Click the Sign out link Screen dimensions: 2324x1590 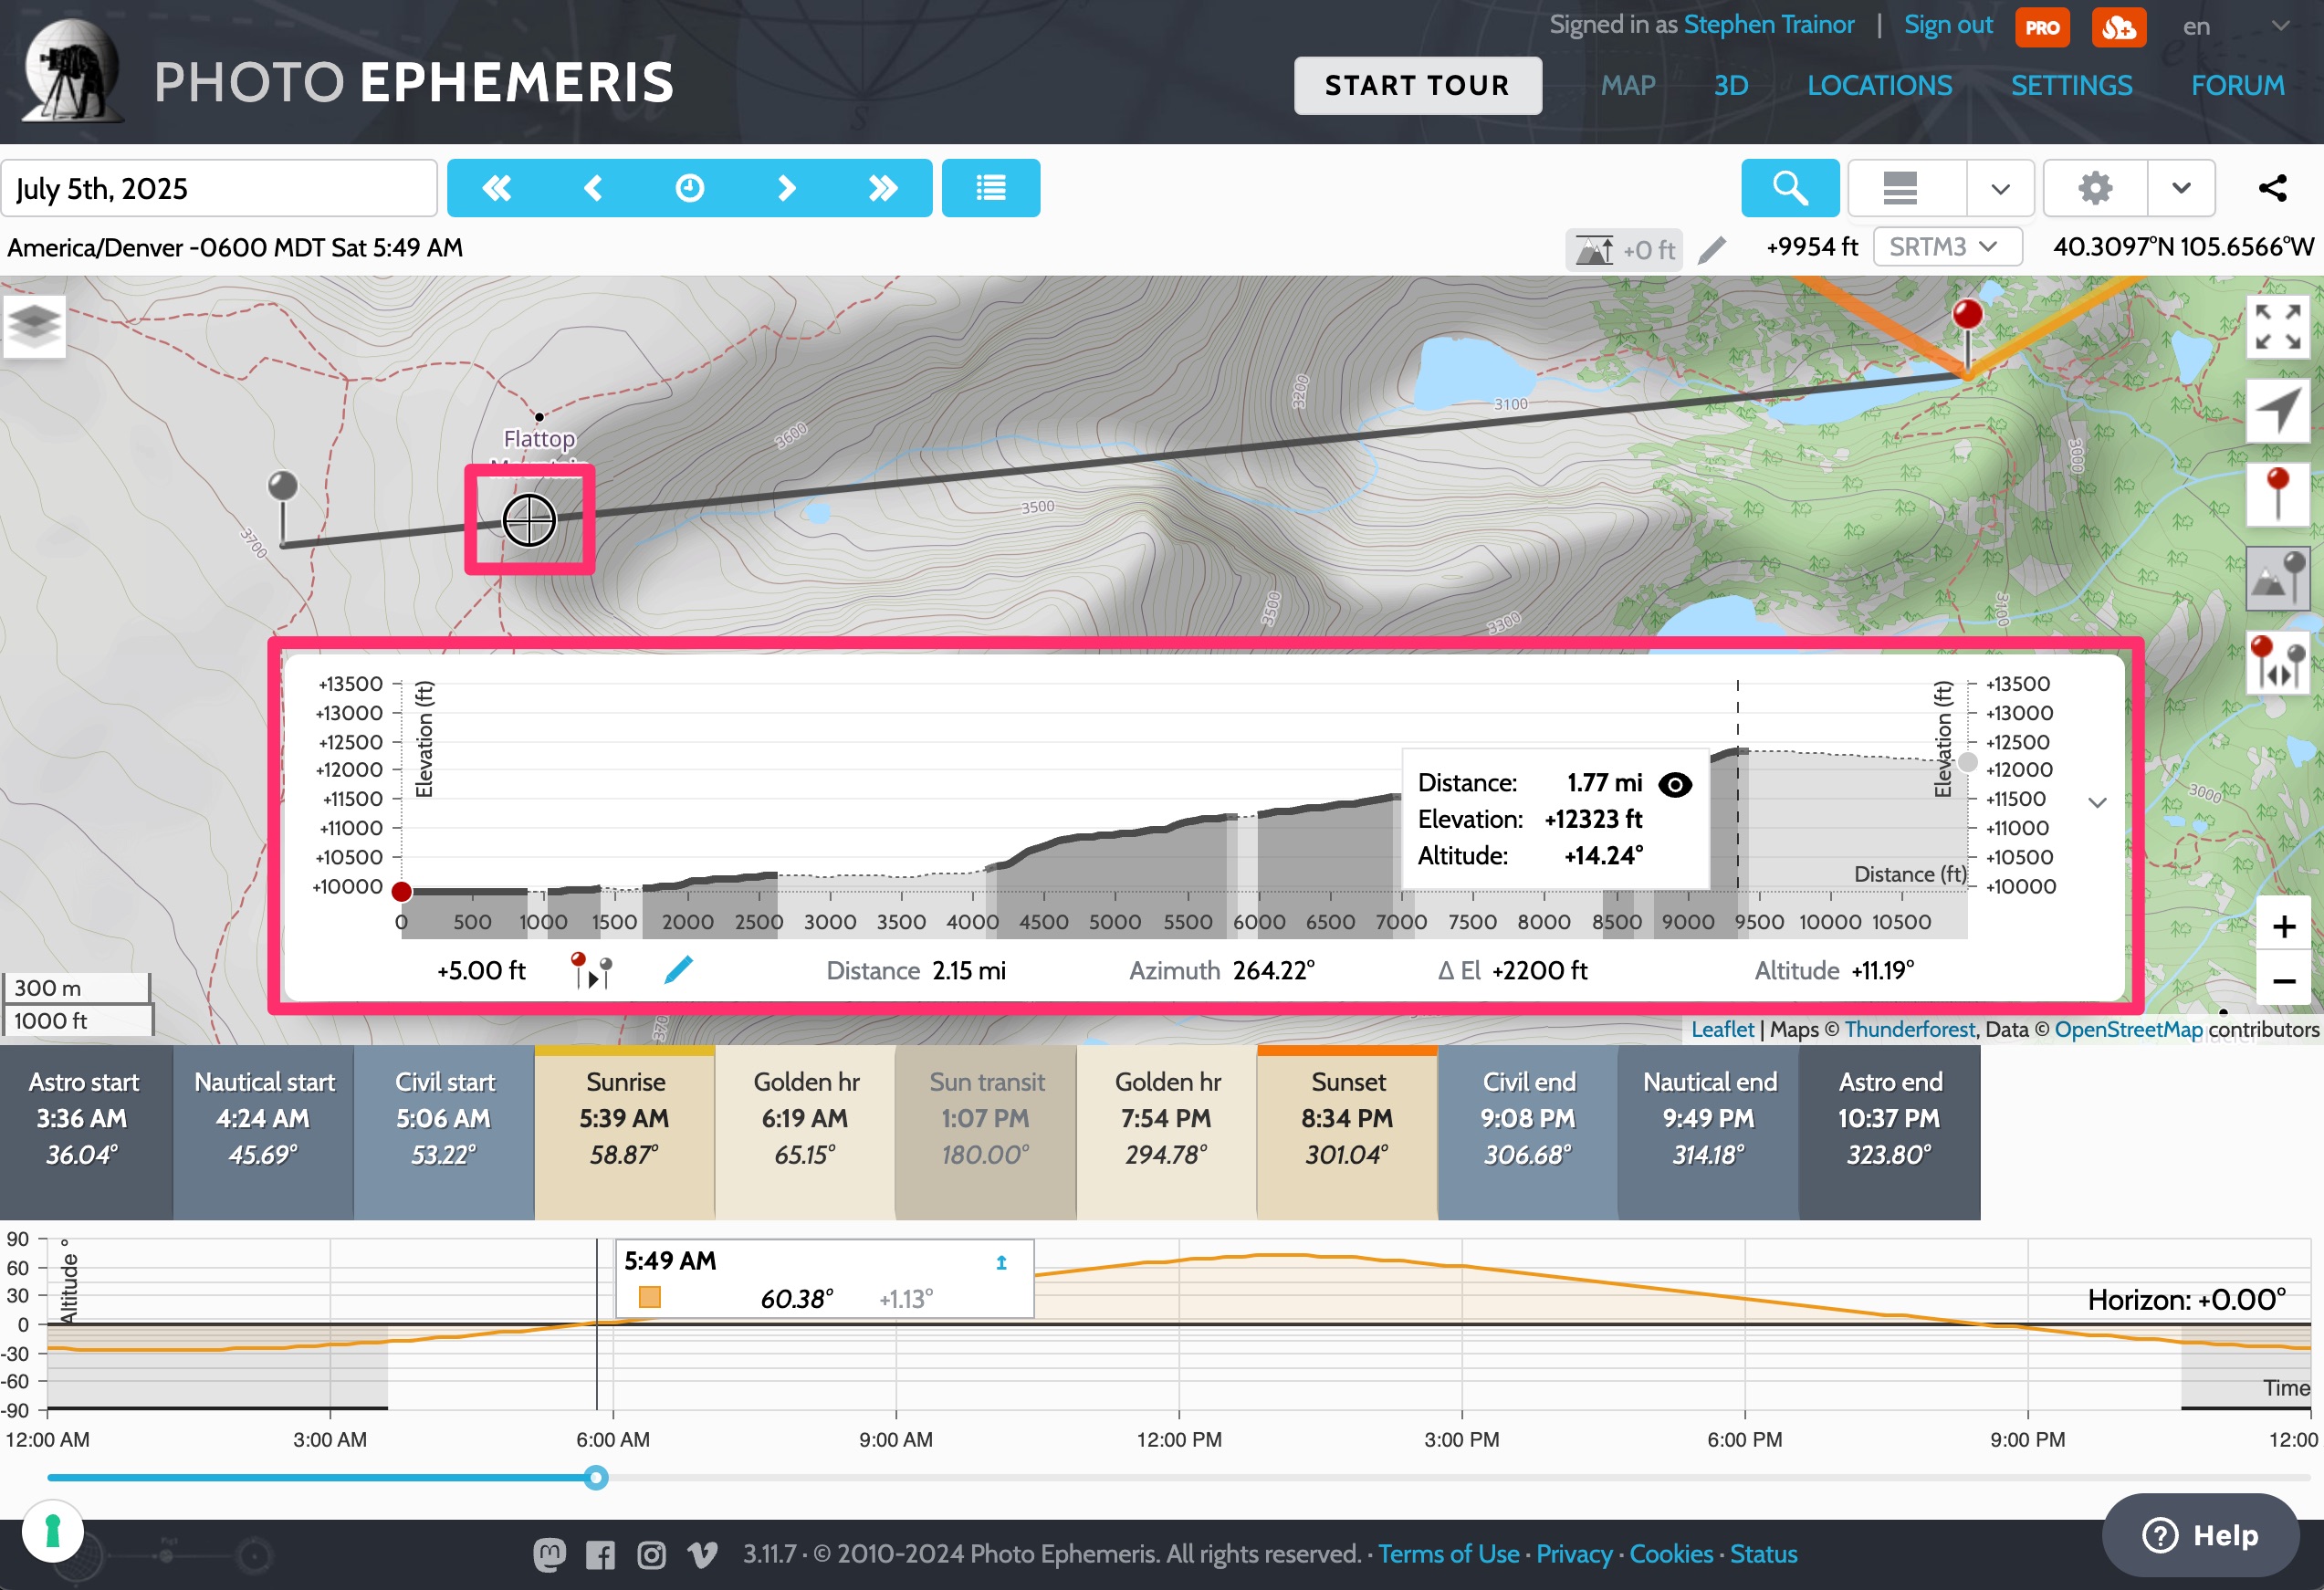click(1947, 25)
